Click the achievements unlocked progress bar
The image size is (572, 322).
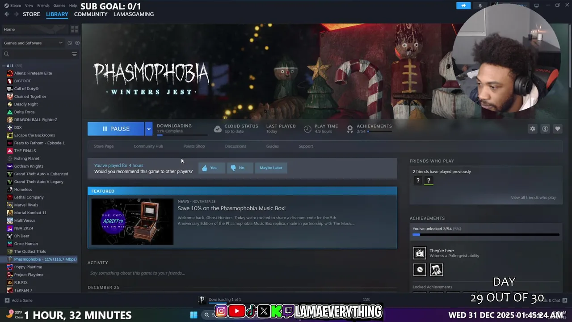tap(486, 234)
